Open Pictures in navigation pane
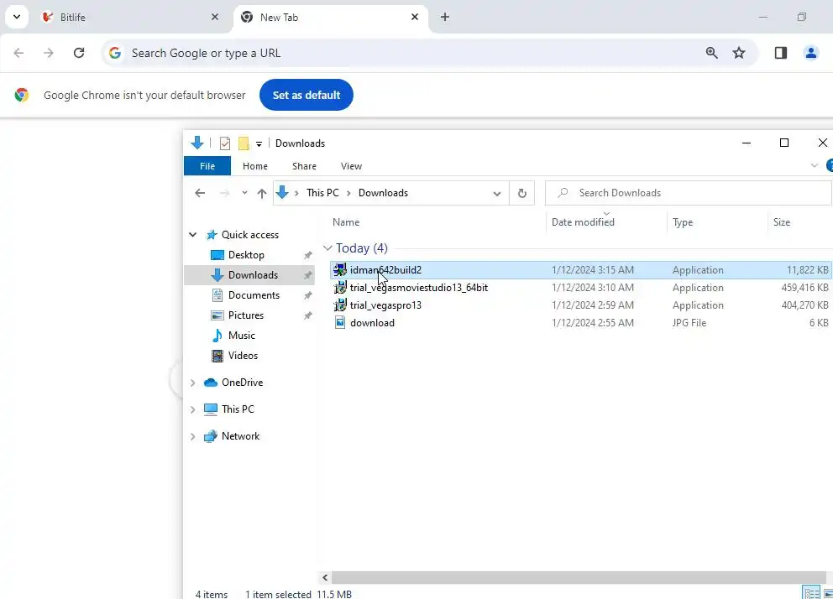The image size is (833, 599). (x=245, y=315)
